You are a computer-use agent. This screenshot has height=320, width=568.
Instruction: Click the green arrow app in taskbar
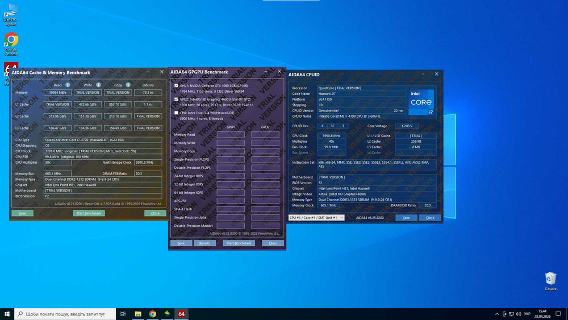[167, 314]
